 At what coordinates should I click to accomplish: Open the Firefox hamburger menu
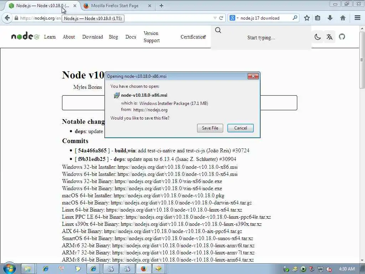coord(358,18)
